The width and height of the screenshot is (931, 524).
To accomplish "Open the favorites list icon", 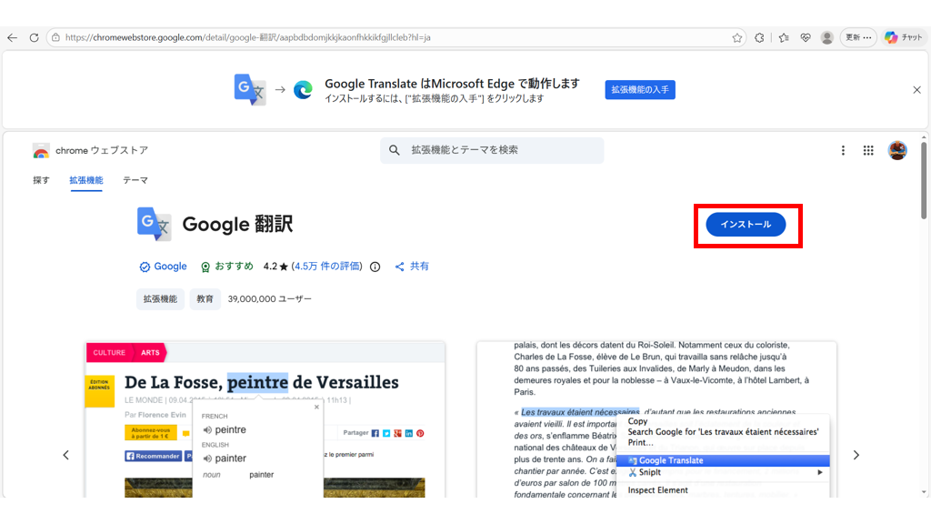I will [x=784, y=37].
